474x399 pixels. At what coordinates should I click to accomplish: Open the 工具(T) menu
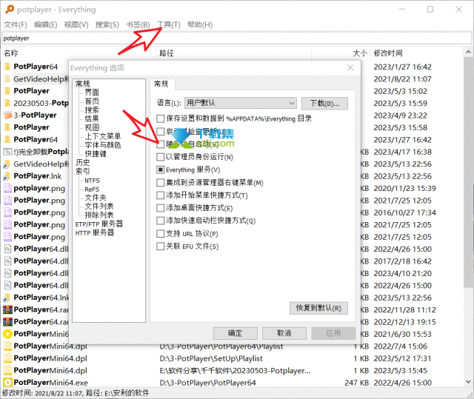(168, 24)
